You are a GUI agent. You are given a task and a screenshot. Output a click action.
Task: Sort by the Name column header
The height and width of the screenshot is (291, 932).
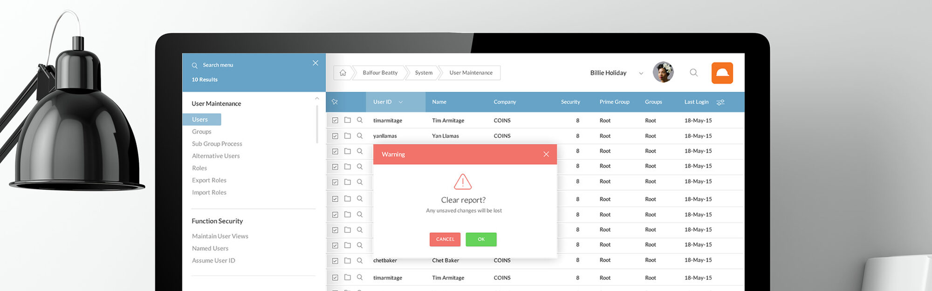click(x=439, y=102)
